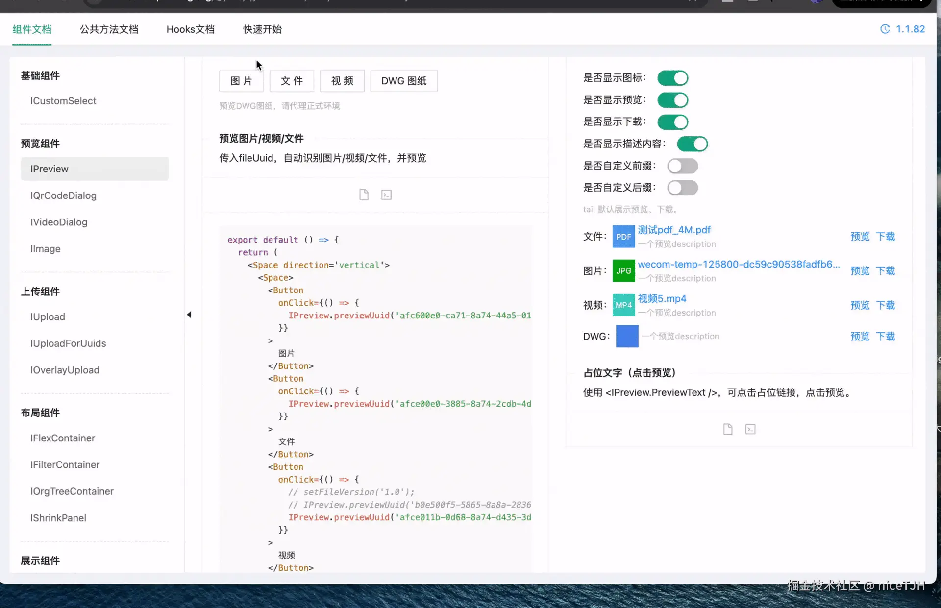Click the show code icon in the left demo
Image resolution: width=941 pixels, height=608 pixels.
386,195
